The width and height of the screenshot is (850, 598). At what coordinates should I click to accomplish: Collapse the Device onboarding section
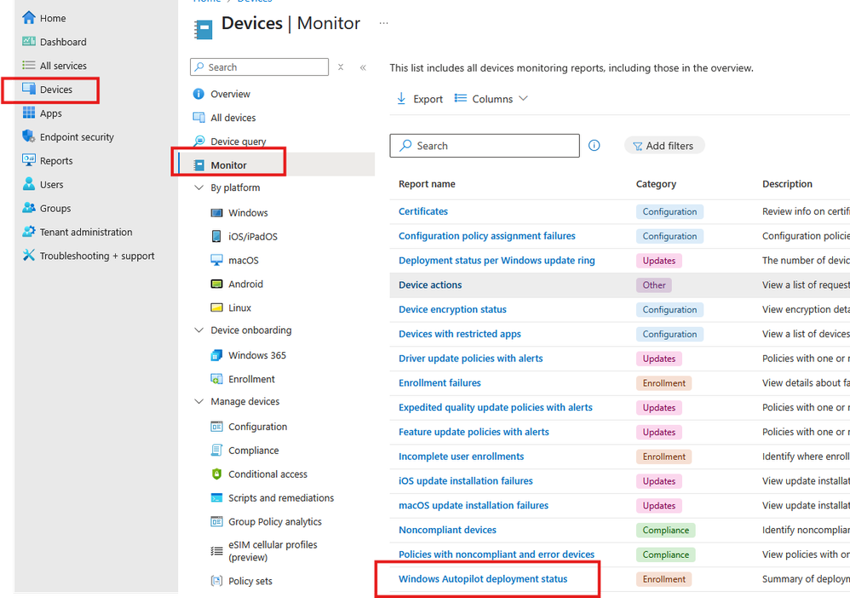coord(199,331)
